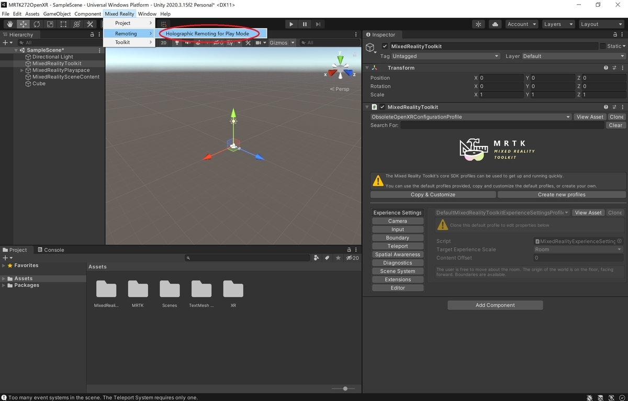Open the Tag Untagged dropdown
This screenshot has height=401, width=628.
445,56
